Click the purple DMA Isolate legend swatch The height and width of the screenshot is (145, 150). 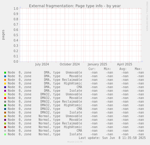click(5, 91)
